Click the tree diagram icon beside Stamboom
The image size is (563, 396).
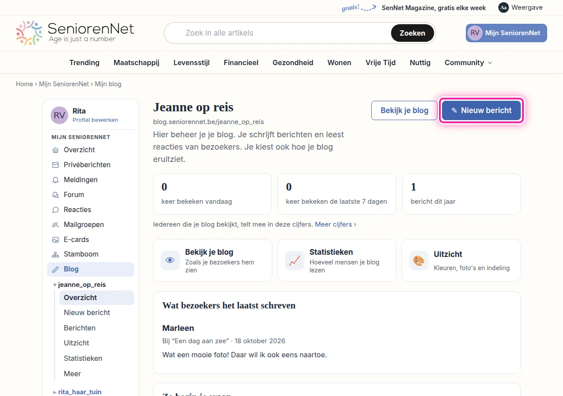55,254
